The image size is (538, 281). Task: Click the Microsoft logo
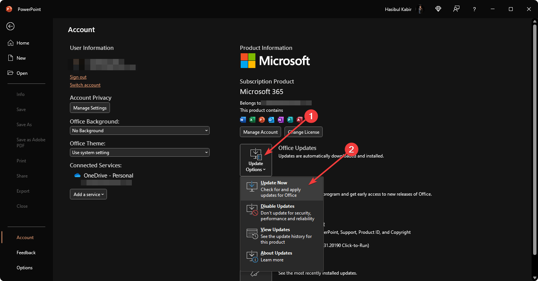point(275,60)
